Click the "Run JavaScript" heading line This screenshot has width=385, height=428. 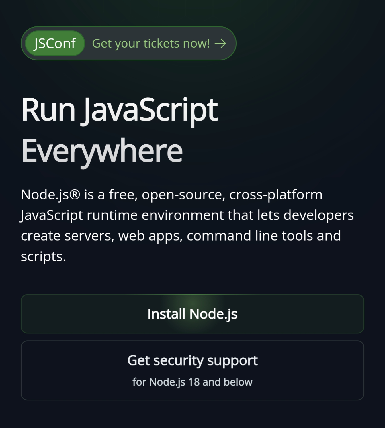[119, 110]
